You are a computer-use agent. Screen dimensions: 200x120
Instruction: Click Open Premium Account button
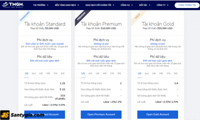coord(101,115)
